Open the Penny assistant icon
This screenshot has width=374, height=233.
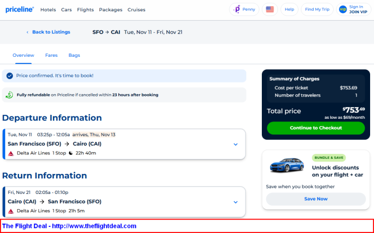point(237,9)
